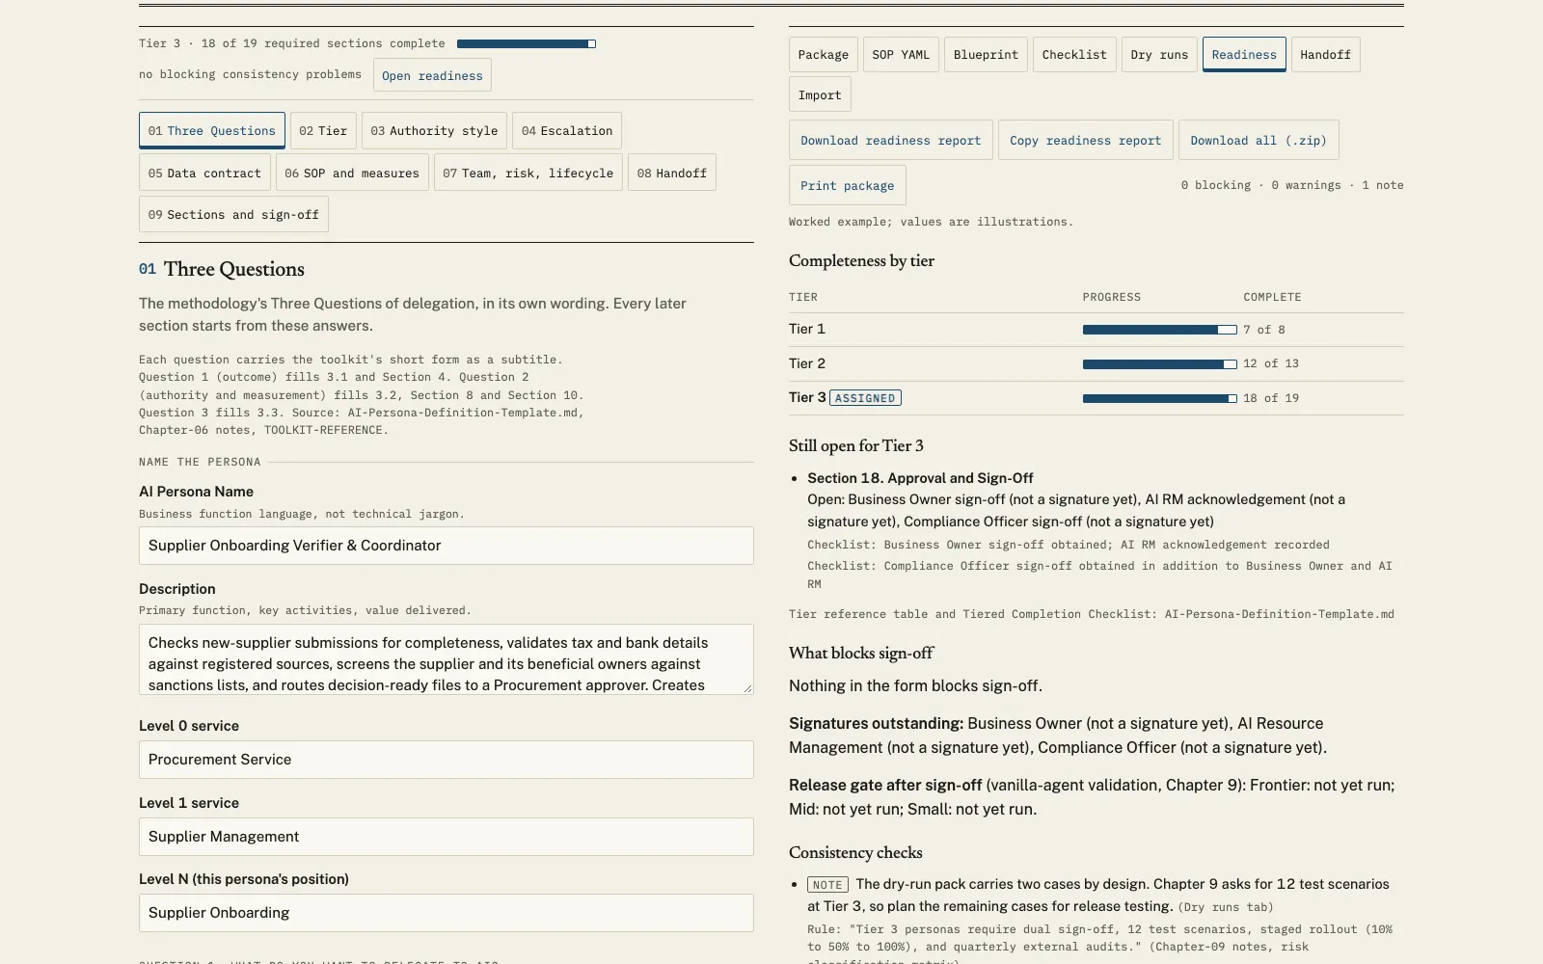Edit the Level N persona position field

[447, 913]
